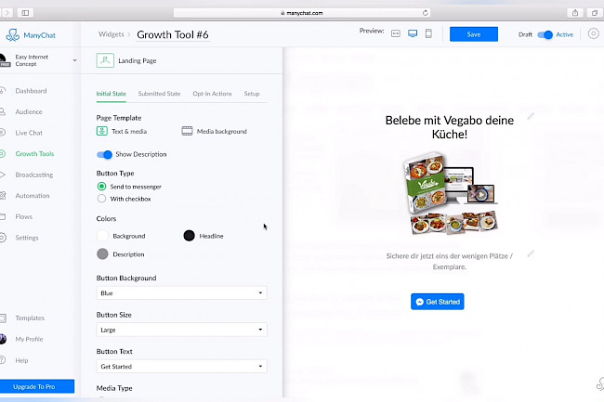Click pencil icon next to headline text
604x402 pixels.
pos(531,116)
